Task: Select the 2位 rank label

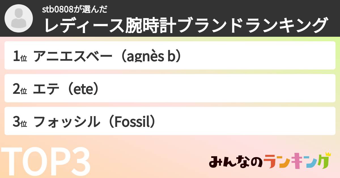Action: click(x=20, y=89)
